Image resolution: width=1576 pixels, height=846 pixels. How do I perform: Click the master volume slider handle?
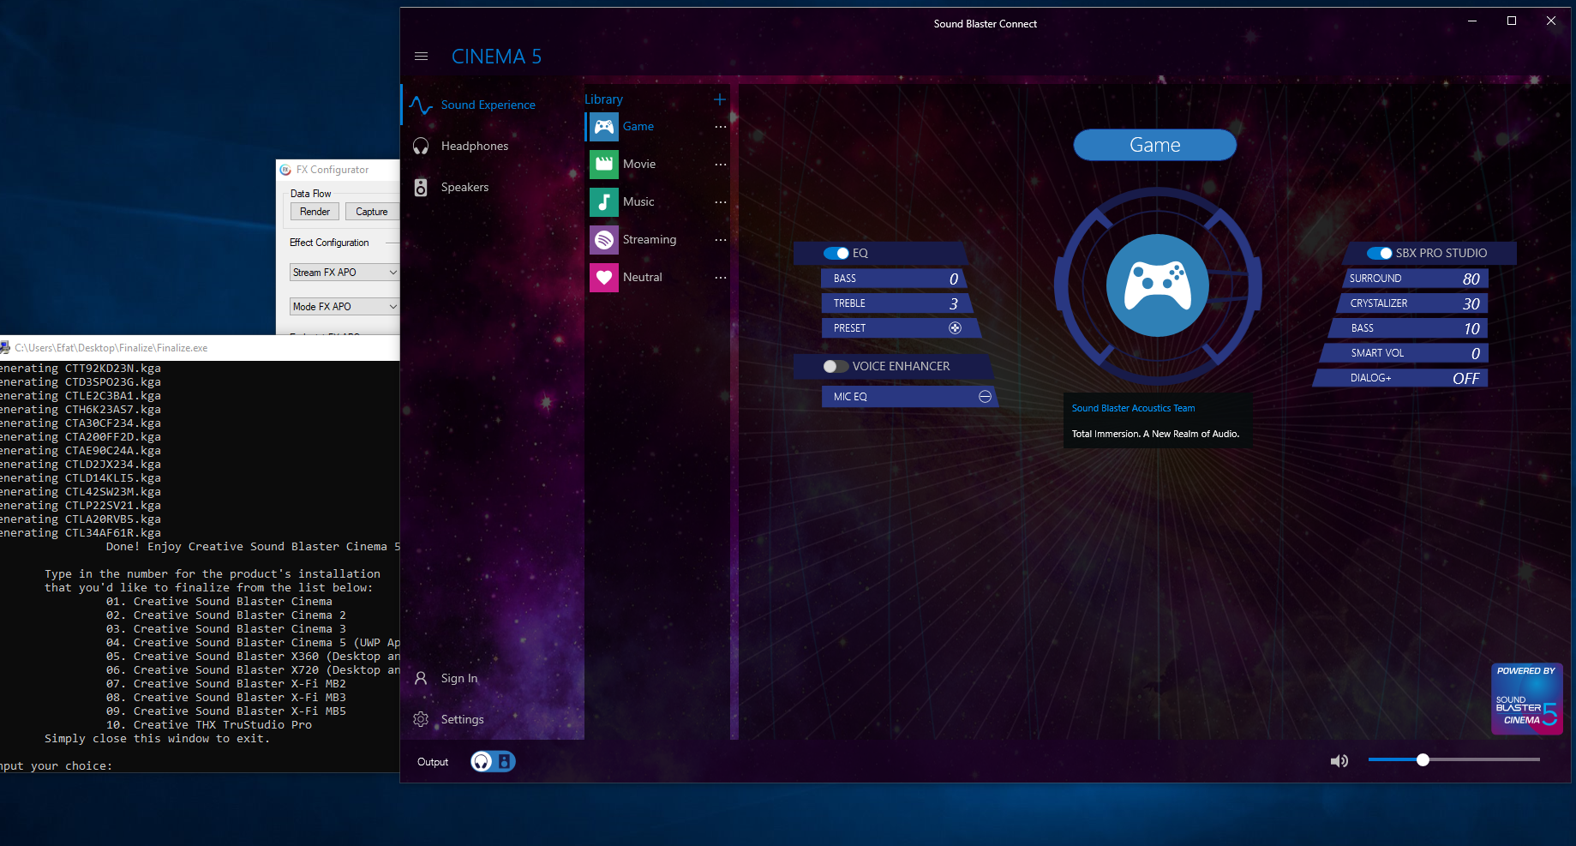[1423, 759]
